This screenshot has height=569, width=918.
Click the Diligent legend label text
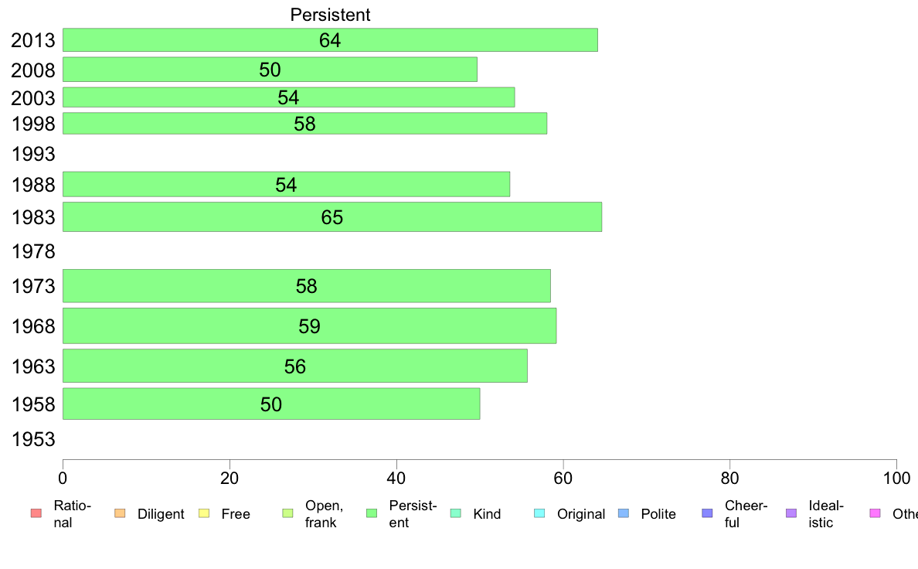click(161, 514)
